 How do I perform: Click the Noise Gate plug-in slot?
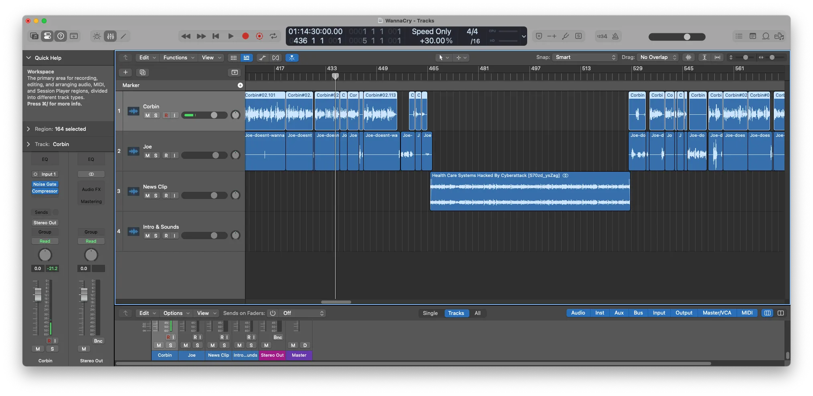45,185
